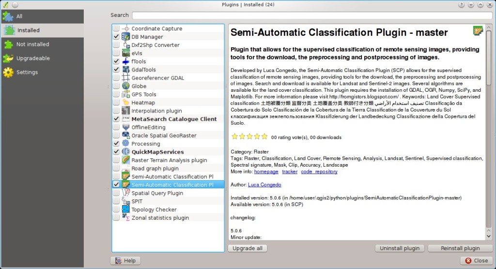Click the SPIT plugin icon

pyautogui.click(x=126, y=201)
